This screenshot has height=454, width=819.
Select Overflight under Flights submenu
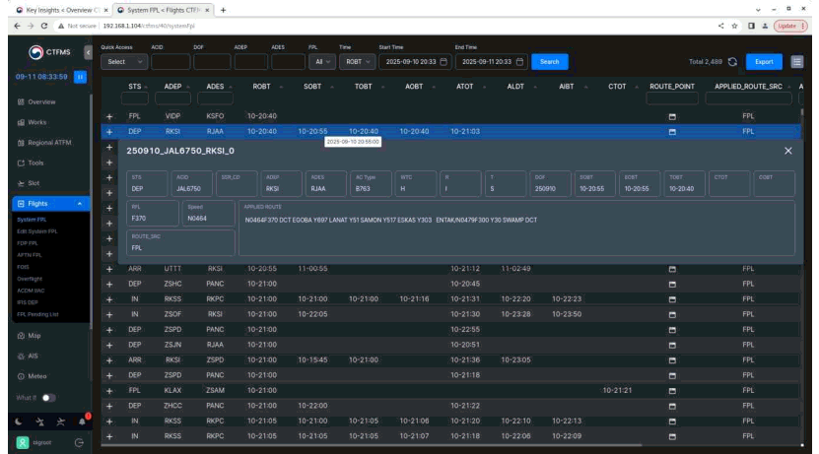point(30,279)
